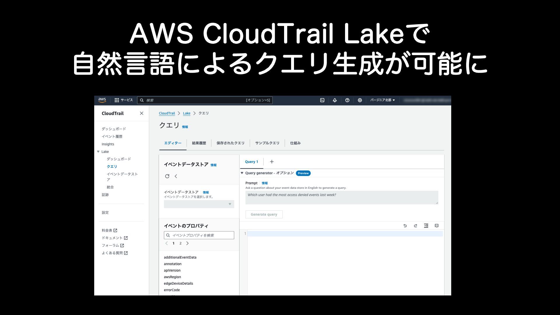Image resolution: width=560 pixels, height=315 pixels.
Task: Open the help question mark icon
Action: (x=347, y=100)
